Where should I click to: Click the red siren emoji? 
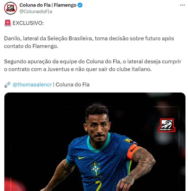(8, 23)
